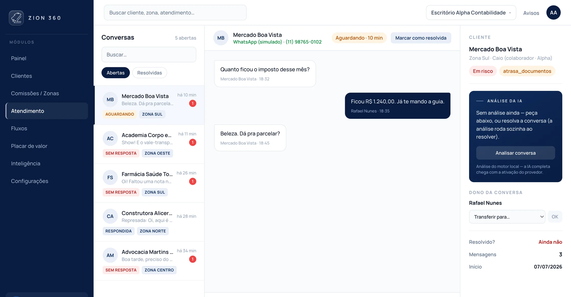Screen dimensions: 571x297
Task: Open the Transferir para dropdown
Action: (x=507, y=217)
